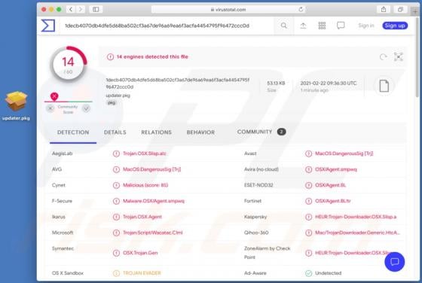This screenshot has height=283, width=422.
Task: Click the reanalyze refresh icon
Action: point(384,57)
